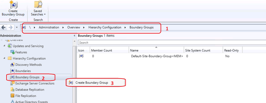Sort by Member Count column header

point(109,50)
